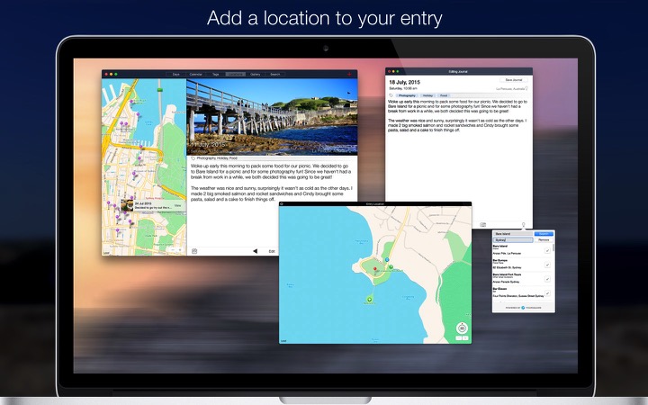Viewport: 648px width, 405px height.
Task: Click the photo icon under the journal entry
Action: coord(194,251)
